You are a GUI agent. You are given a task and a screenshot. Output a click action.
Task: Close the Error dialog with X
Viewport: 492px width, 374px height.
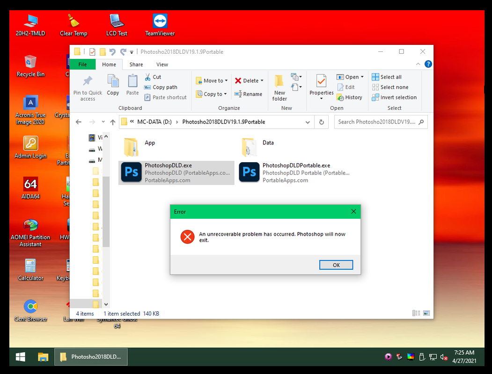(353, 211)
